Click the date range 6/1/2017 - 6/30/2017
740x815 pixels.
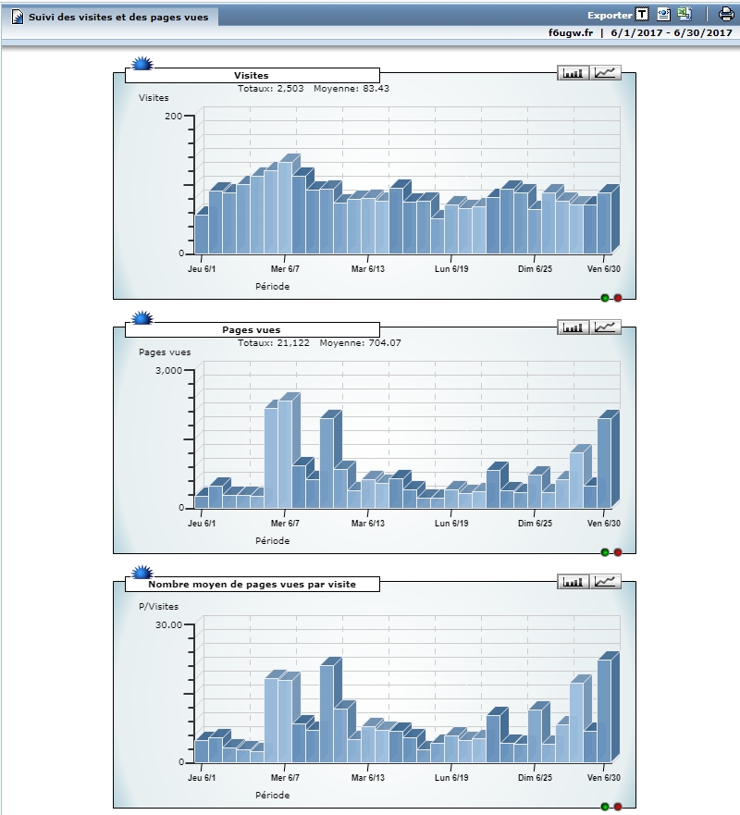[672, 32]
